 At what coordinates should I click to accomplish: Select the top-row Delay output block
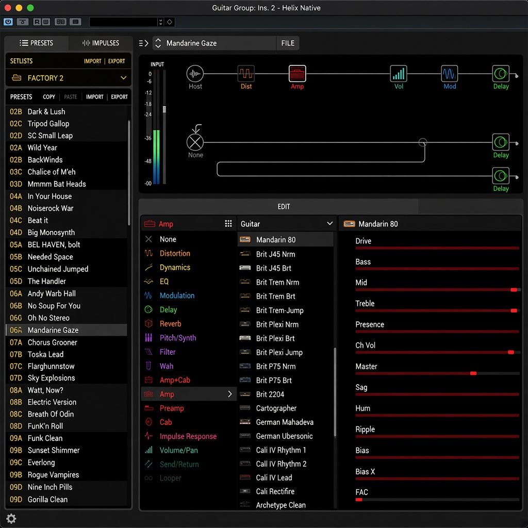[x=501, y=74]
